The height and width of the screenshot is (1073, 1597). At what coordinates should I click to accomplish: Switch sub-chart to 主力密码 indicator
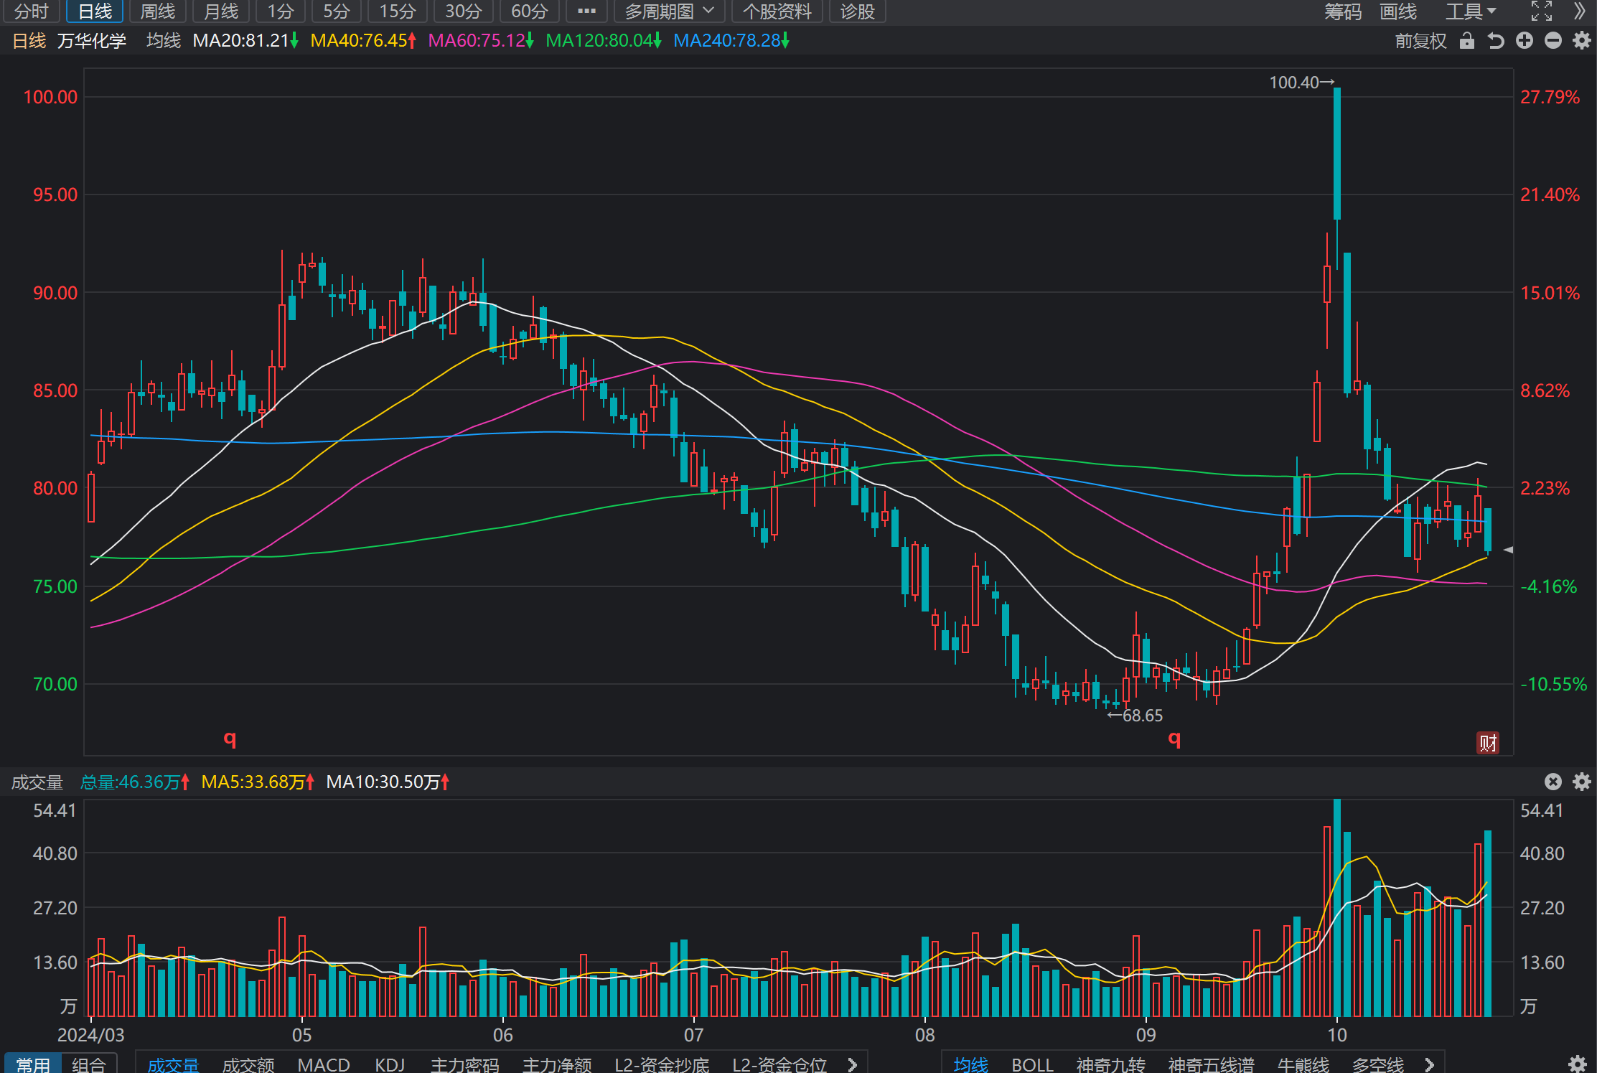pyautogui.click(x=464, y=1064)
